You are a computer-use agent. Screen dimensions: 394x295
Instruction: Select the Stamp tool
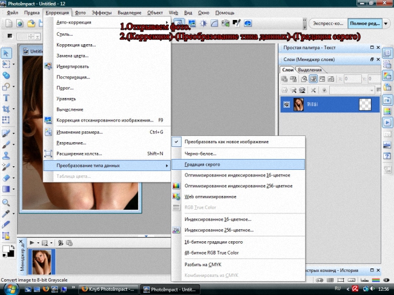pos(6,155)
